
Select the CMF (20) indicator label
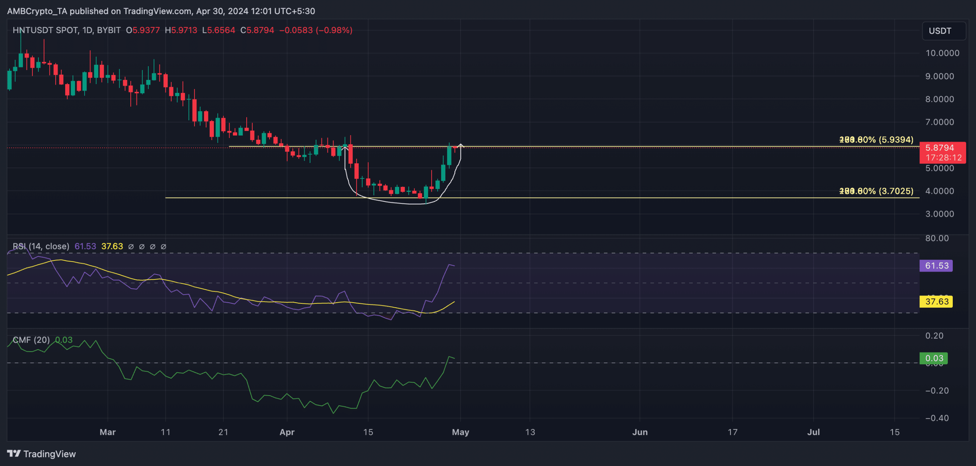click(x=31, y=340)
